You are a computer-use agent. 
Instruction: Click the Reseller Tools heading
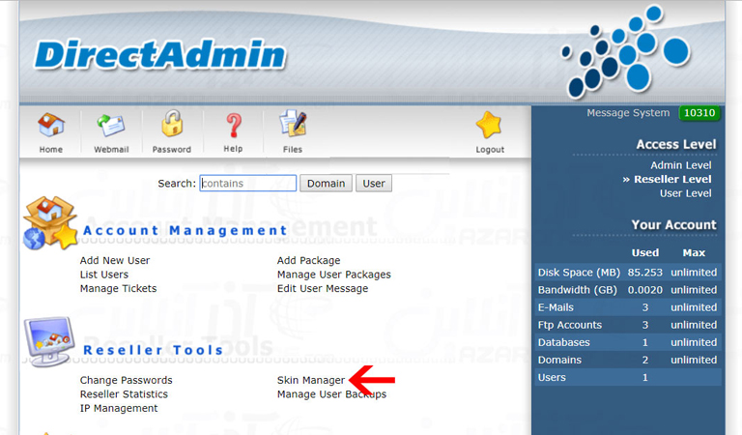[x=153, y=350]
